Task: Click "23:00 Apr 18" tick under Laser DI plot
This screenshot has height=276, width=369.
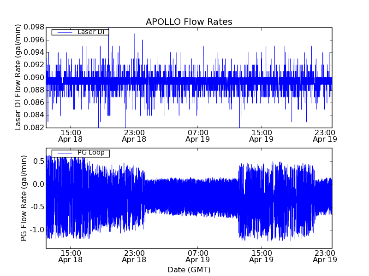Action: 134,136
